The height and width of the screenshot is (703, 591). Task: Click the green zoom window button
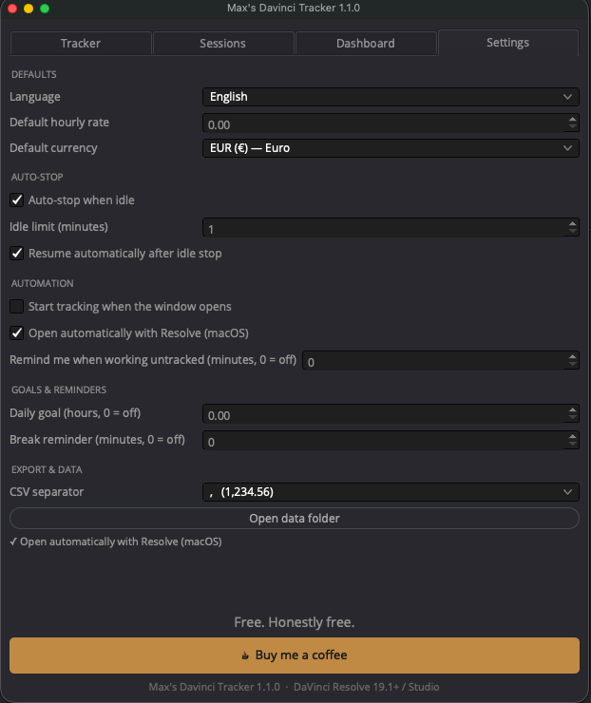[45, 9]
